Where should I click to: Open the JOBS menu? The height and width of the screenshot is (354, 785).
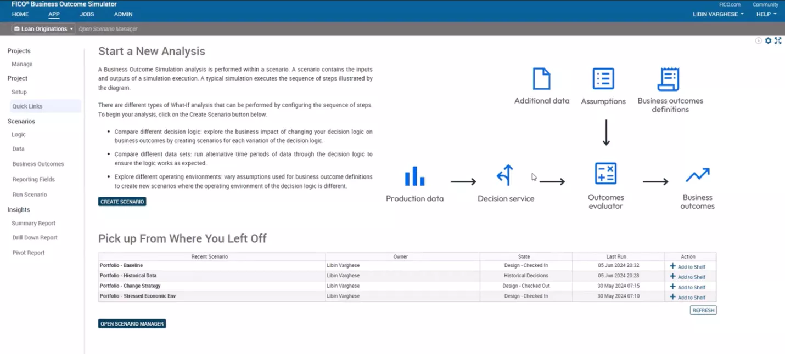87,14
